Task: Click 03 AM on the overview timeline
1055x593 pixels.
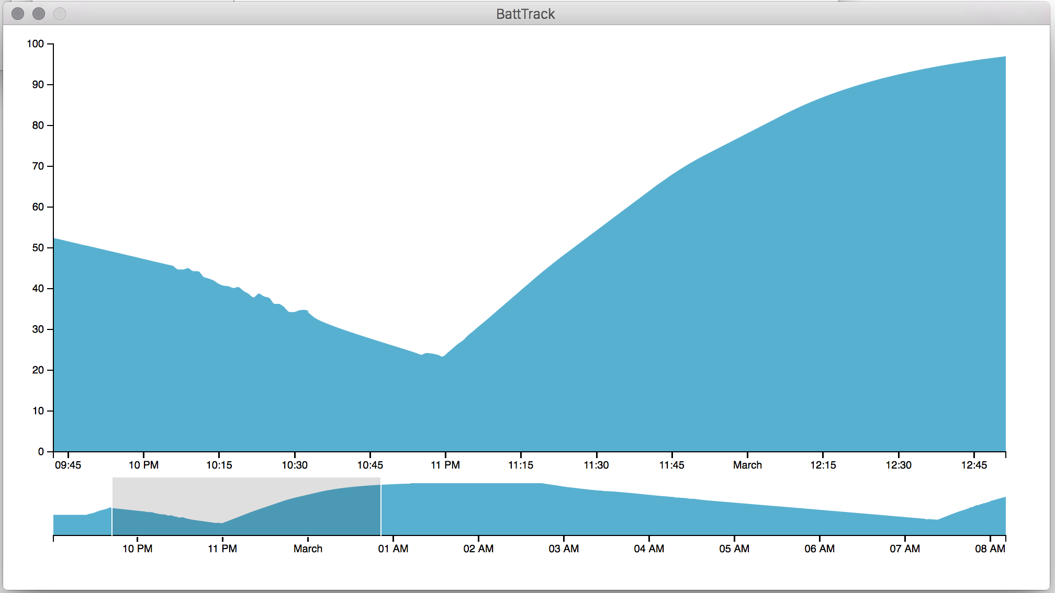Action: point(564,548)
